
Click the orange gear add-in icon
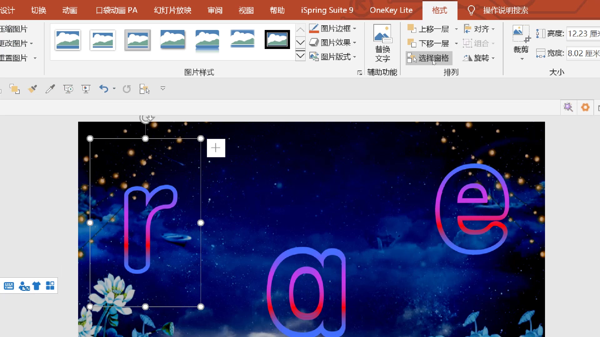(585, 107)
